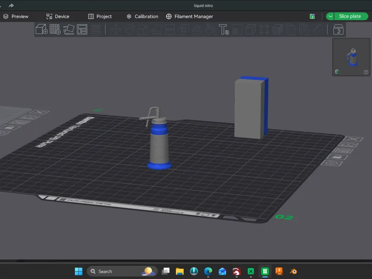Open the Calibration menu
Screen dimensions: 372x279
[x=142, y=16]
